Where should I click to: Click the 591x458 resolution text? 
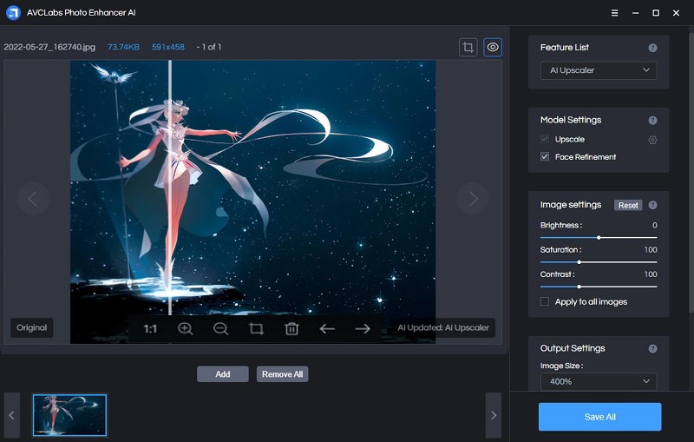click(x=168, y=47)
